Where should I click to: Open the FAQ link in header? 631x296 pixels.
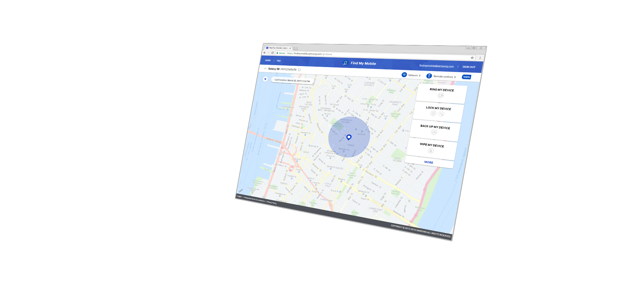(279, 61)
